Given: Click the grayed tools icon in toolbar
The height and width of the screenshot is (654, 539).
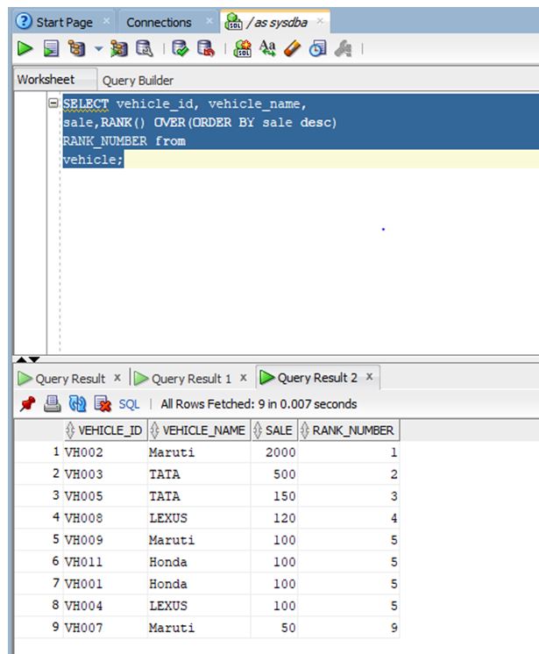Looking at the screenshot, I should click(x=343, y=49).
